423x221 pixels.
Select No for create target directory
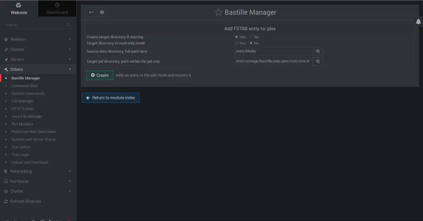click(x=251, y=37)
